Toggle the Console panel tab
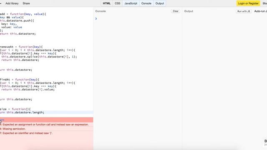The image size is (267, 150). 146,3
